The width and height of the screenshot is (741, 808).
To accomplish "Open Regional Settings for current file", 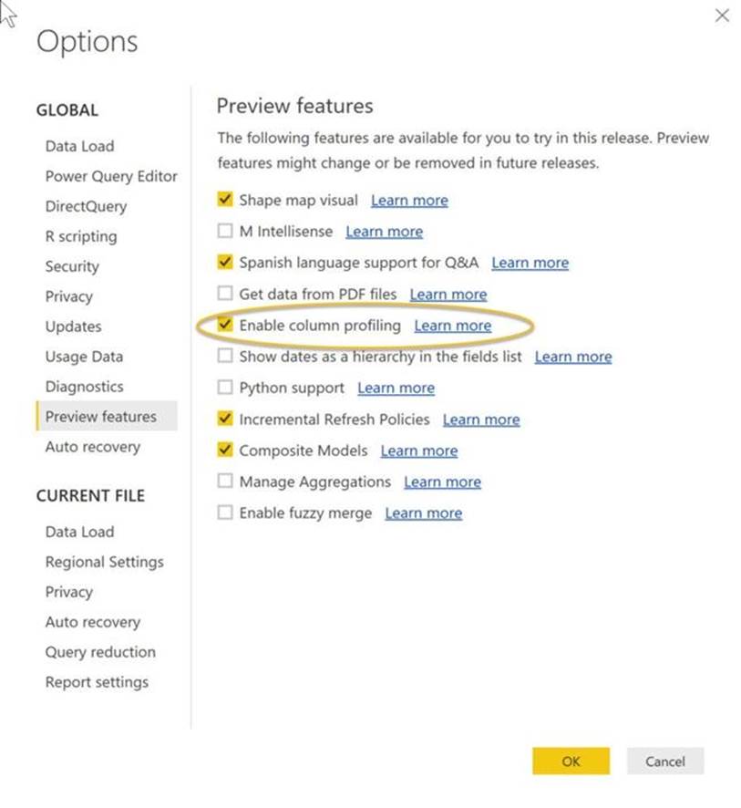I will click(104, 562).
